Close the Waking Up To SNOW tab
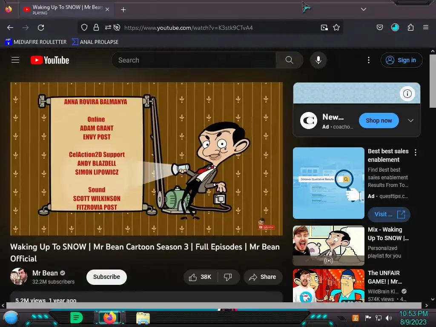The height and width of the screenshot is (327, 436). pyautogui.click(x=107, y=9)
